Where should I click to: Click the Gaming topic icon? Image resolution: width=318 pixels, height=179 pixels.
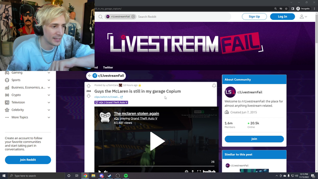click(7, 73)
